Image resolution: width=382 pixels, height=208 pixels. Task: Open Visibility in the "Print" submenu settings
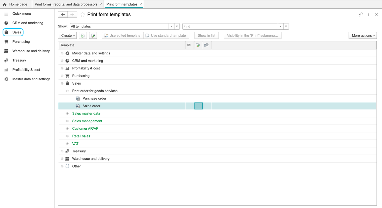tap(253, 35)
